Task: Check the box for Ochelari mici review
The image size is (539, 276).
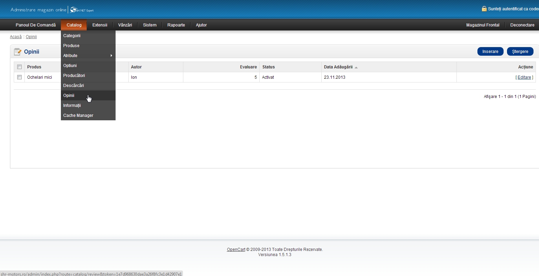Action: 19,77
